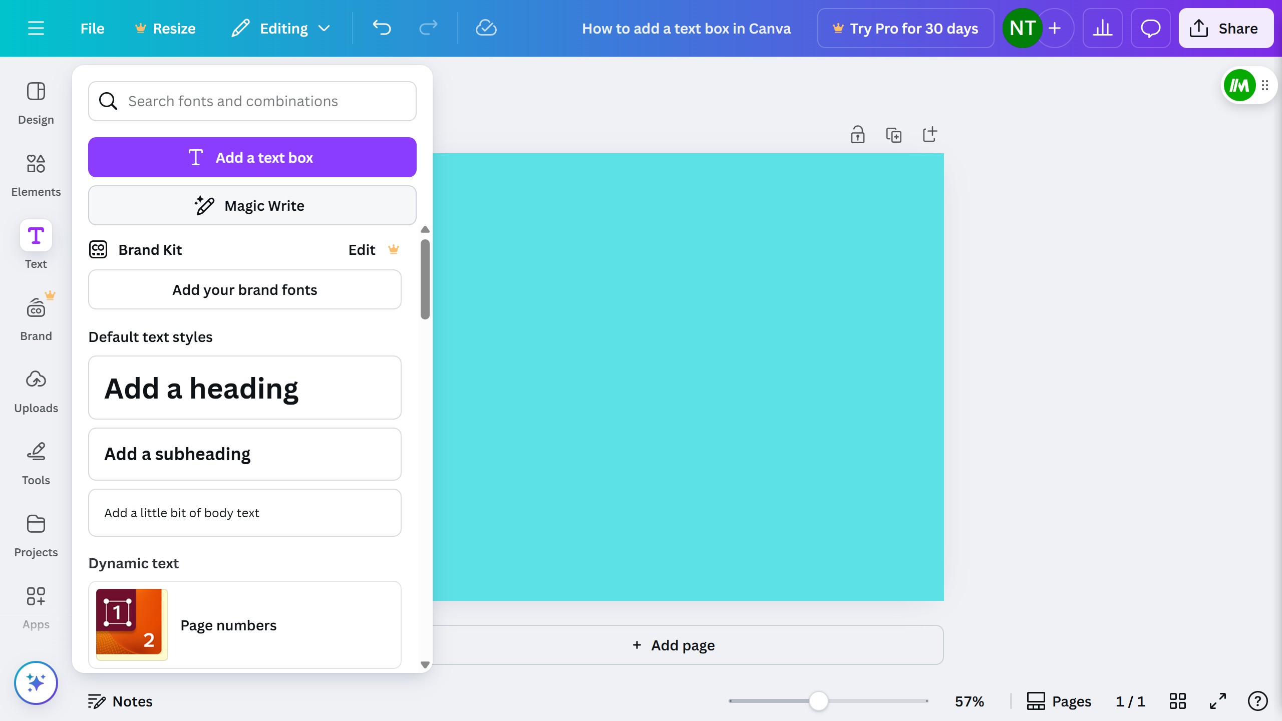Click the undo arrow
Image resolution: width=1282 pixels, height=721 pixels.
[382, 28]
